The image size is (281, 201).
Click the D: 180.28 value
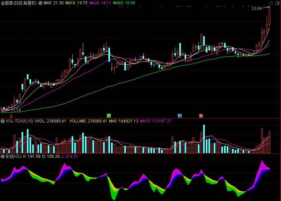point(51,156)
